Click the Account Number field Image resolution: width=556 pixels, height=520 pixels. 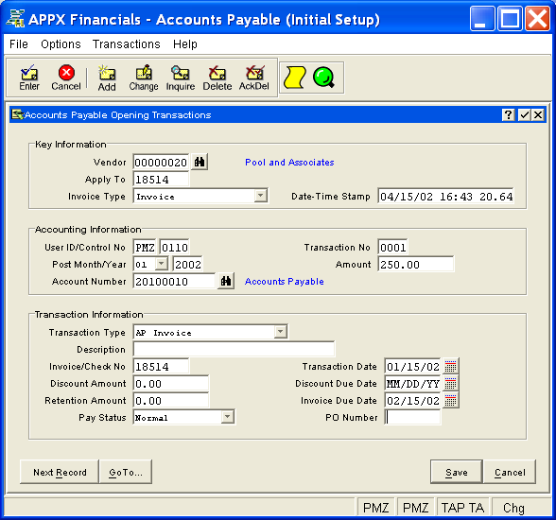pyautogui.click(x=174, y=282)
